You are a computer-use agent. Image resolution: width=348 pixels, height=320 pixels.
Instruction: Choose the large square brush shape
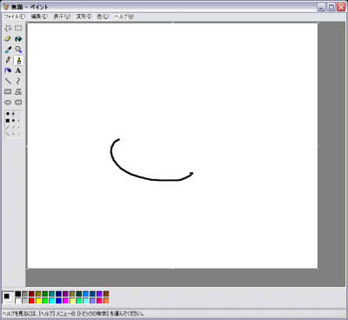(x=8, y=120)
